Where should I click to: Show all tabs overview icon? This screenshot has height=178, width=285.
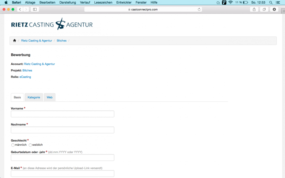click(x=264, y=9)
